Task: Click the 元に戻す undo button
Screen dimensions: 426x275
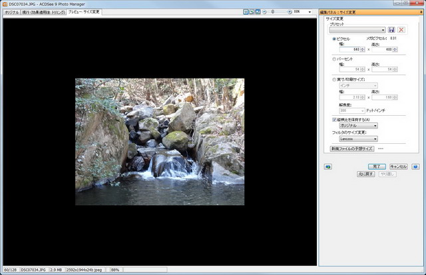Action: point(365,174)
